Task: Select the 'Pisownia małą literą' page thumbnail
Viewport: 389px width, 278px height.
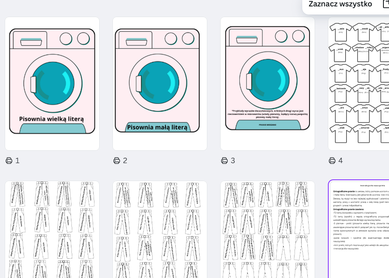Action: [x=160, y=84]
